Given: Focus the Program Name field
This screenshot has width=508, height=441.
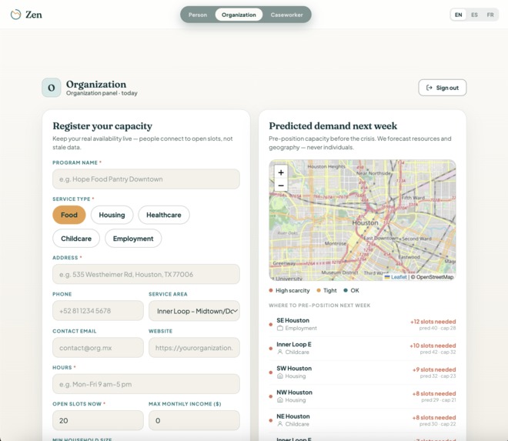Looking at the screenshot, I should coord(146,179).
